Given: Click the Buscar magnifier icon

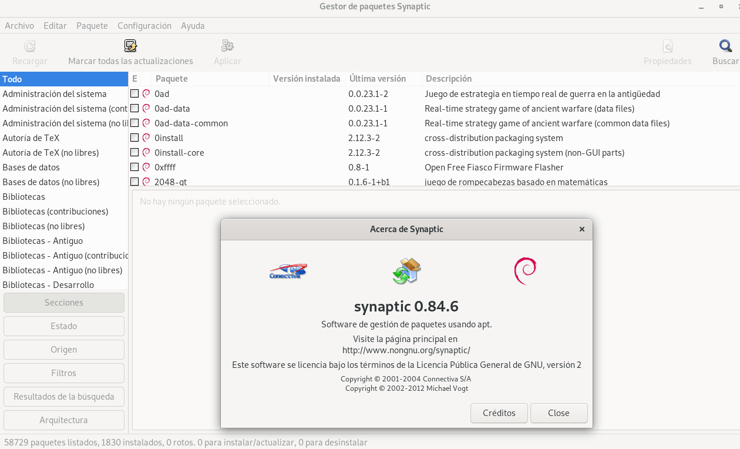Looking at the screenshot, I should tap(725, 46).
